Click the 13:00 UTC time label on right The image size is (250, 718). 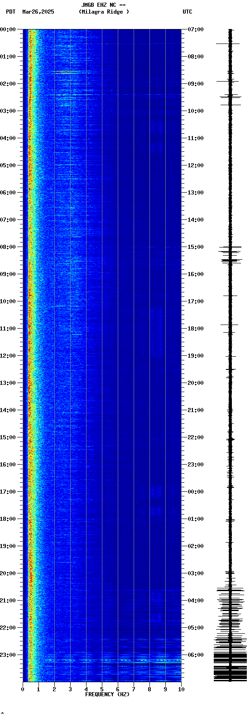click(x=196, y=193)
